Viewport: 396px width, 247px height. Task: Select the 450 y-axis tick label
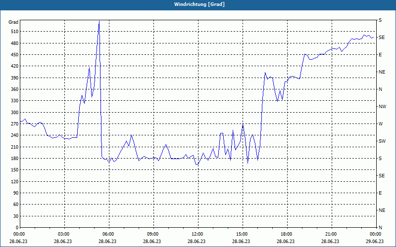click(x=15, y=55)
